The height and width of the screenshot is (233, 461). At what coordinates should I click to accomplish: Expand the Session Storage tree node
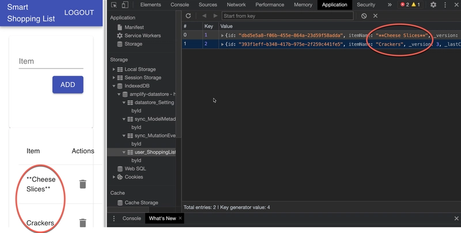[x=114, y=78]
